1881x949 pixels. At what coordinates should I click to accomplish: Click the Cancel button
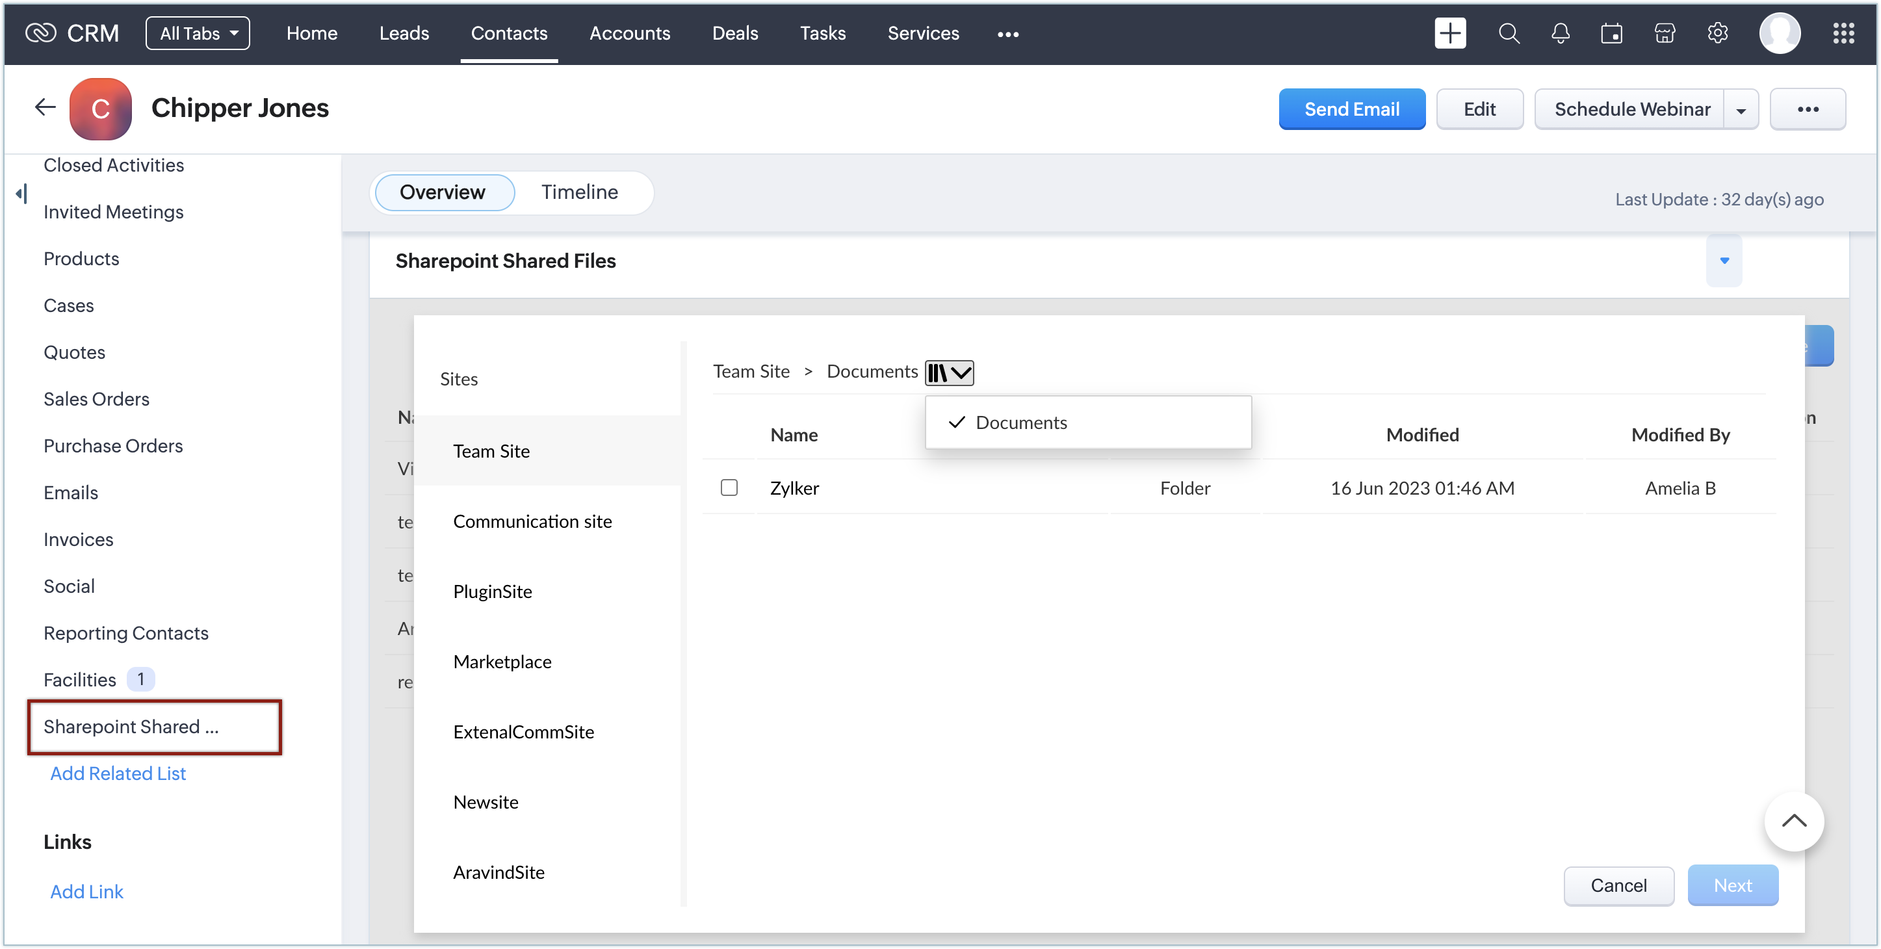[x=1618, y=885]
